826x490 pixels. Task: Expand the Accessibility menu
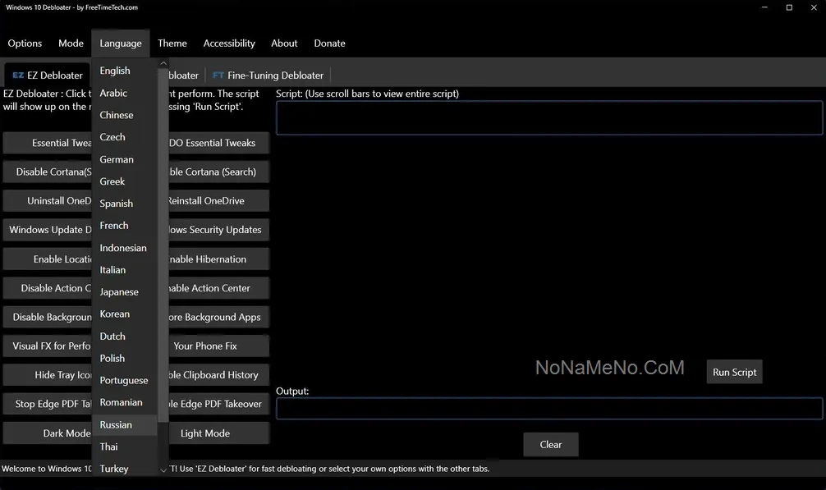229,44
